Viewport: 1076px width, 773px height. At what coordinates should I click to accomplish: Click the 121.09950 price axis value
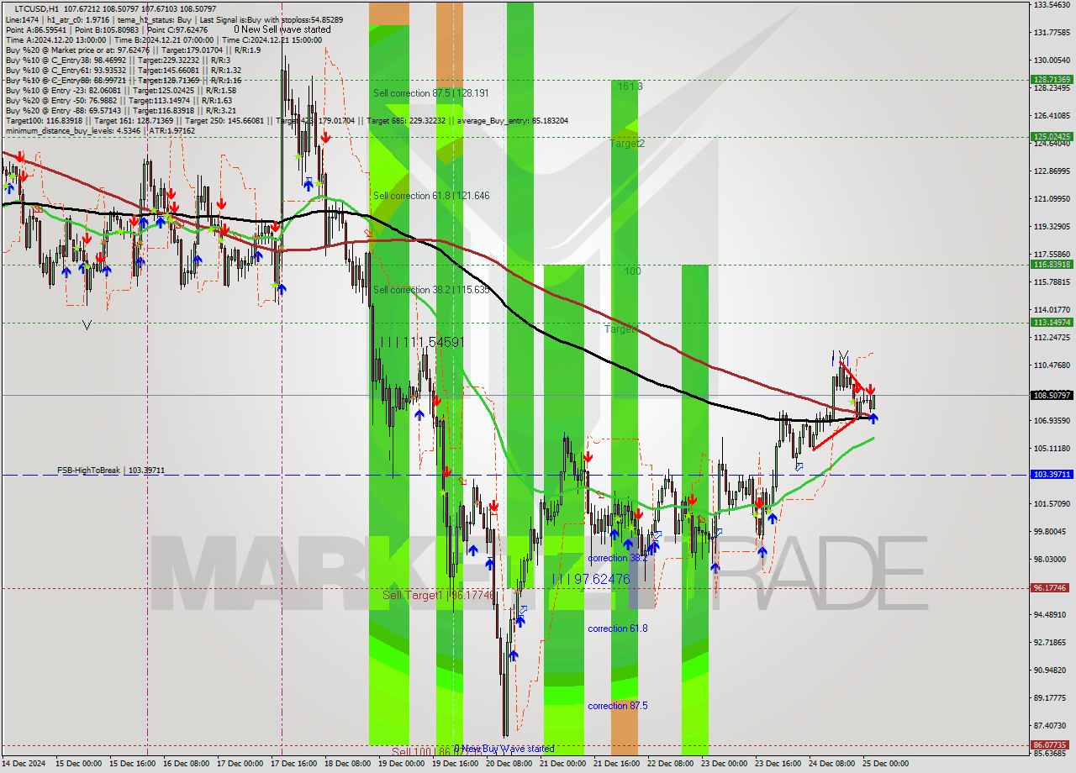point(1052,199)
